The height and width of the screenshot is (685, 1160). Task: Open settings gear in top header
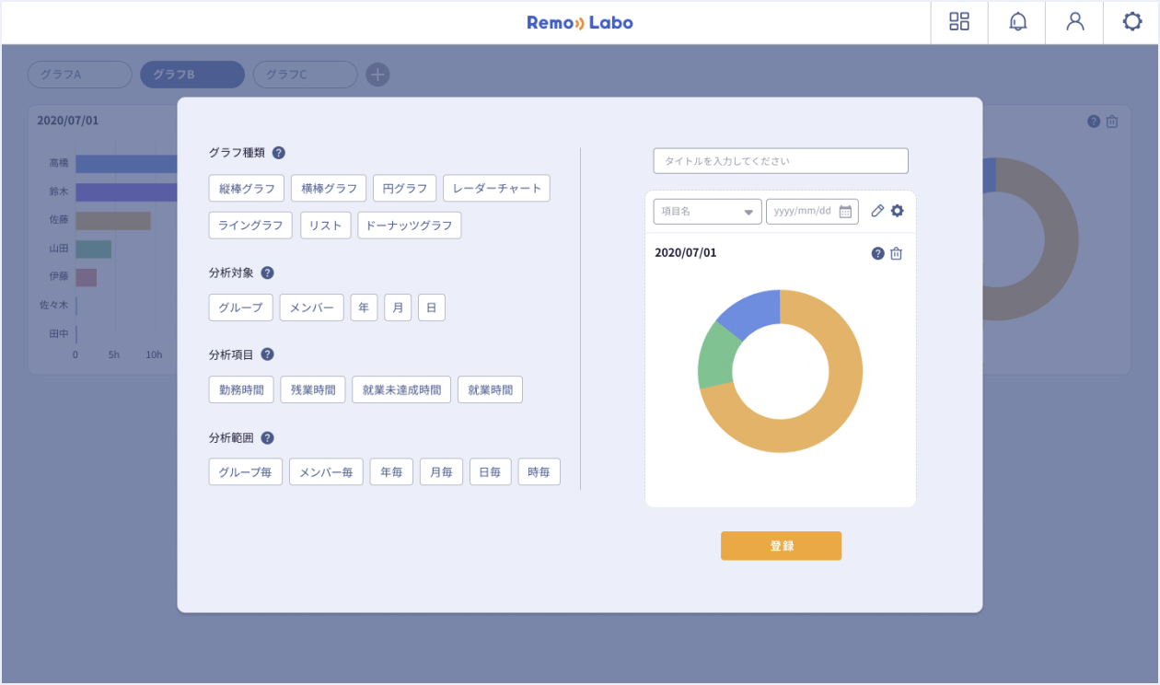(x=1132, y=22)
